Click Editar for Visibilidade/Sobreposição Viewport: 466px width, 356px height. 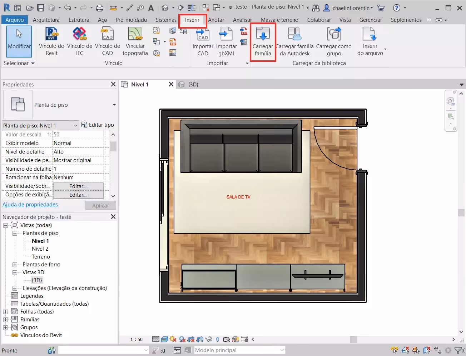(78, 186)
